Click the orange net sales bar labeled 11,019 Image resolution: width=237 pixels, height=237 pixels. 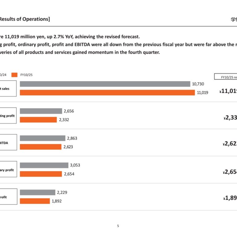tap(107, 93)
